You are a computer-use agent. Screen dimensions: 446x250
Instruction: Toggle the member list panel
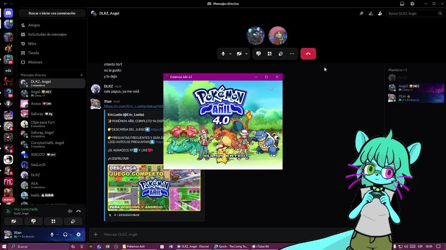point(380,13)
